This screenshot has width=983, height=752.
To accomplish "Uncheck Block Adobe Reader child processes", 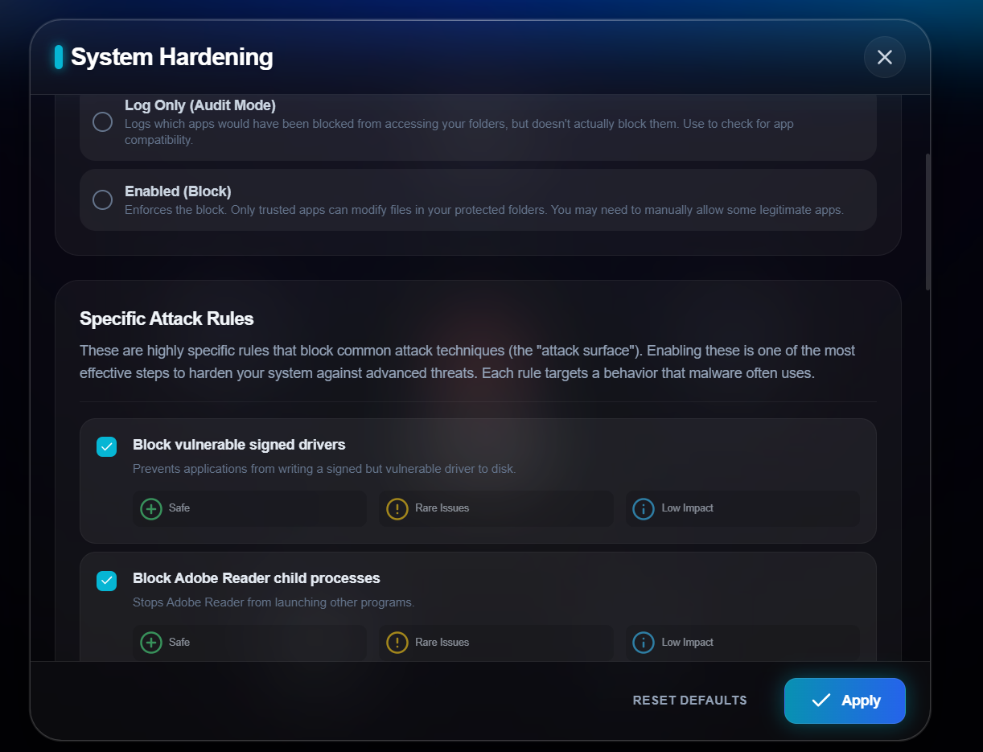I will (x=107, y=581).
